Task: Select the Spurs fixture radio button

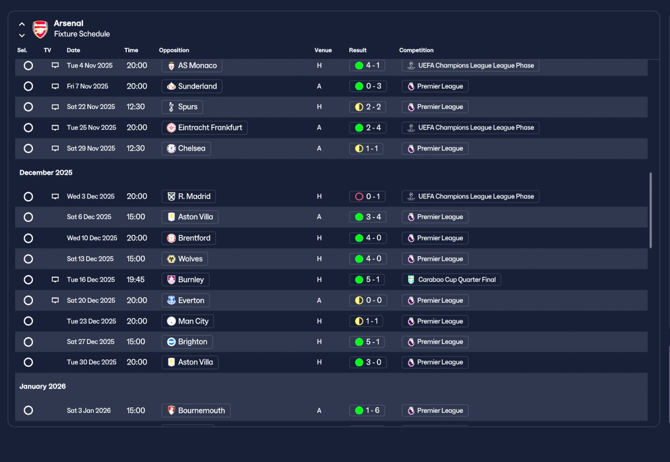Action: [28, 107]
